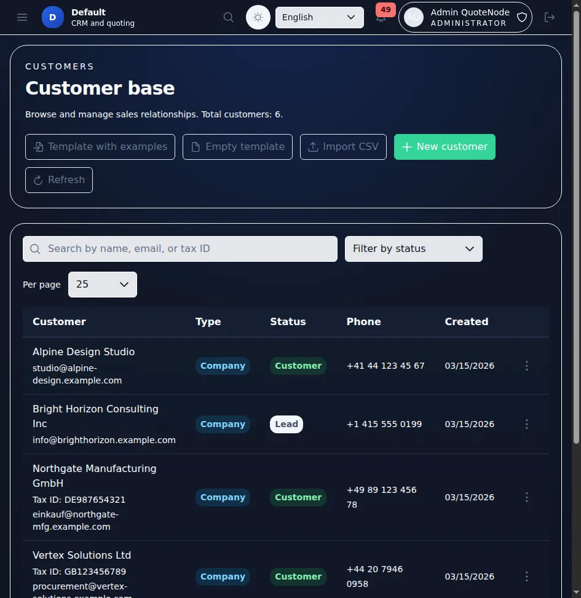Viewport: 581px width, 598px height.
Task: Click the search magnifier in the top bar
Action: coord(228,17)
